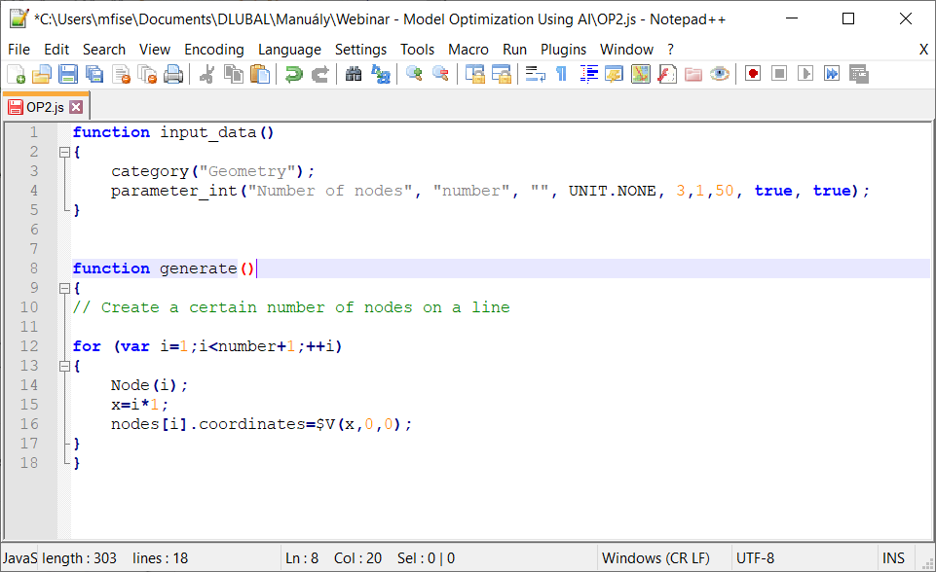Collapse the generate function body
The height and width of the screenshot is (572, 936).
63,287
